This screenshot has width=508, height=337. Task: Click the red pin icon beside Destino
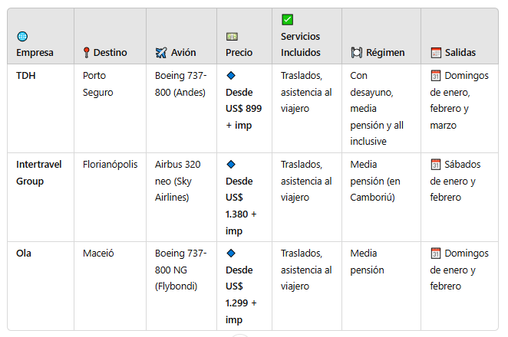pos(86,52)
